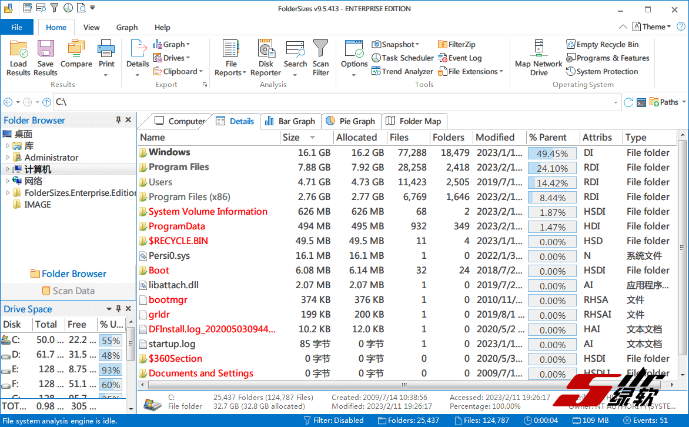The width and height of the screenshot is (689, 427).
Task: Open the Clipboard export dropdown
Action: [179, 72]
